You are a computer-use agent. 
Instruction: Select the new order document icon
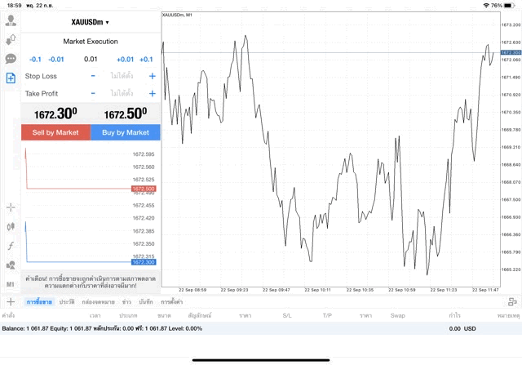[x=11, y=78]
